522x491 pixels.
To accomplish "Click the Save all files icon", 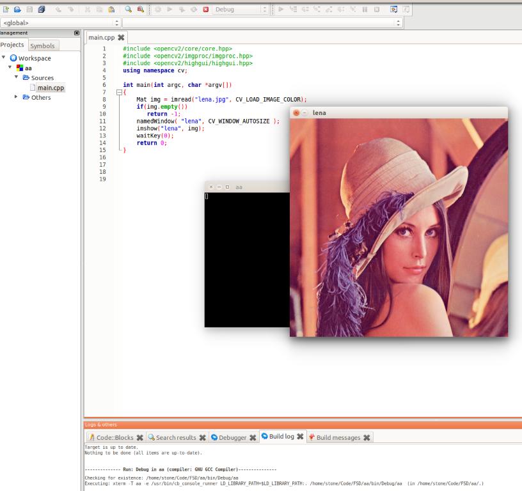I will pyautogui.click(x=42, y=10).
